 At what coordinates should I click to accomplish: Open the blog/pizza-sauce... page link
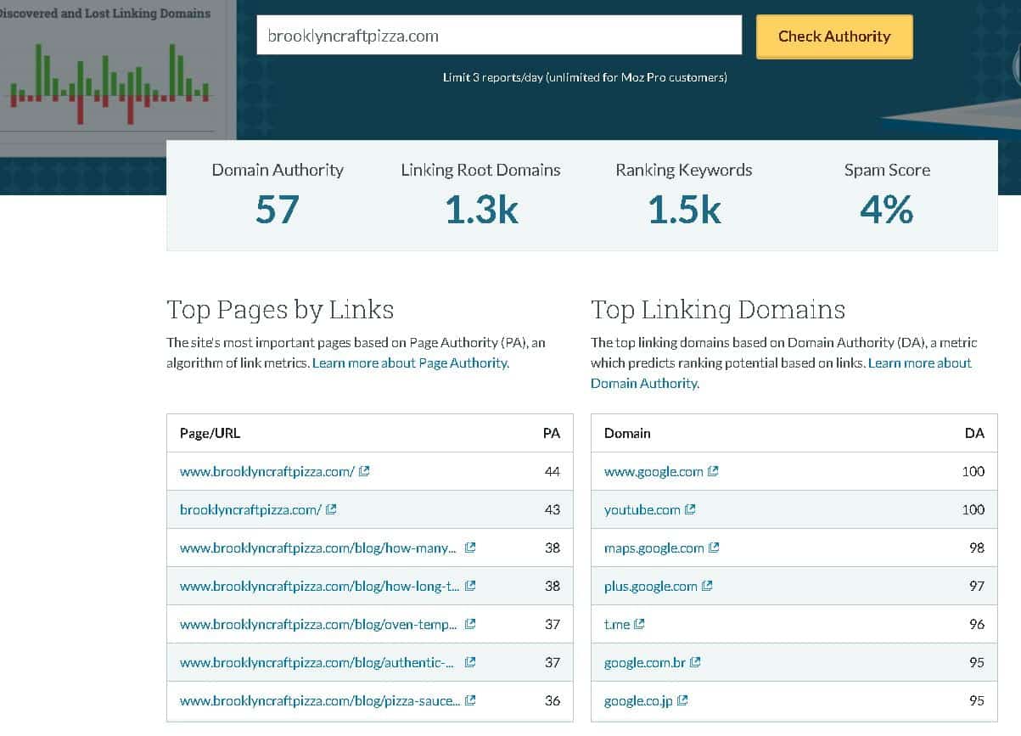[x=321, y=700]
